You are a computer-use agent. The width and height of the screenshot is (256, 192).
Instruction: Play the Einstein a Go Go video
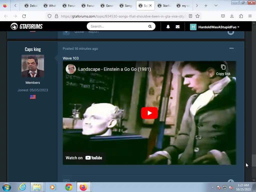tap(149, 113)
